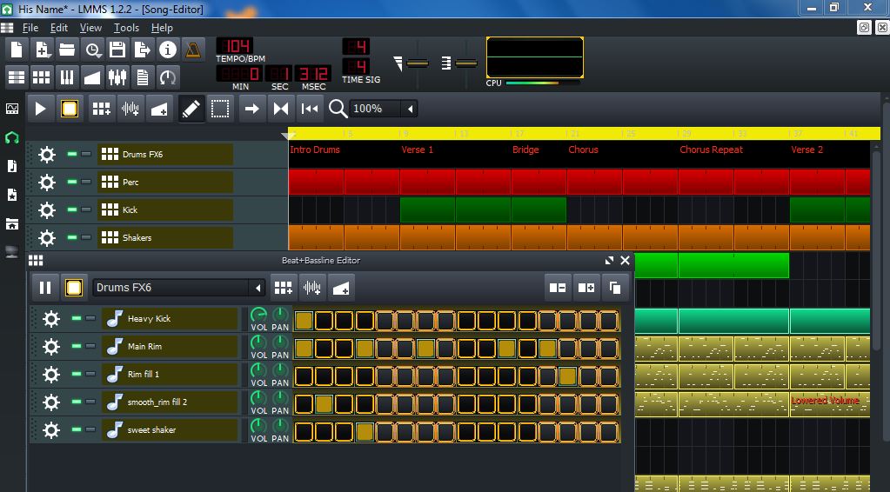Click the Kick track name button

(x=165, y=209)
